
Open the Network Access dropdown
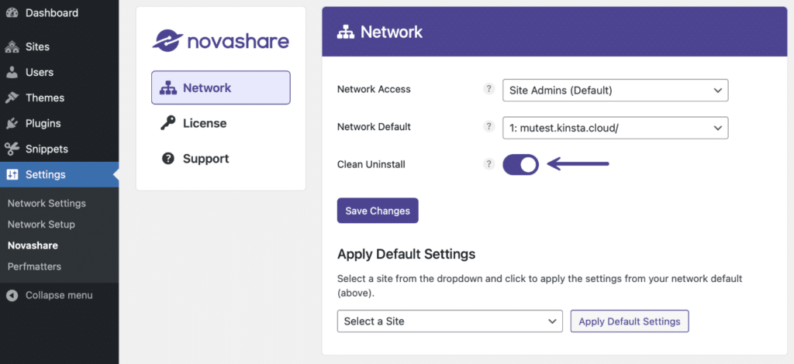coord(615,91)
